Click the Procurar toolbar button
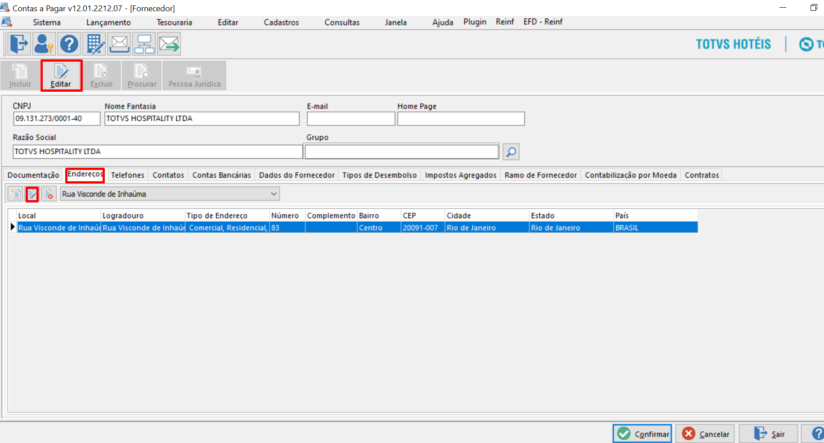This screenshot has width=824, height=443. [142, 76]
